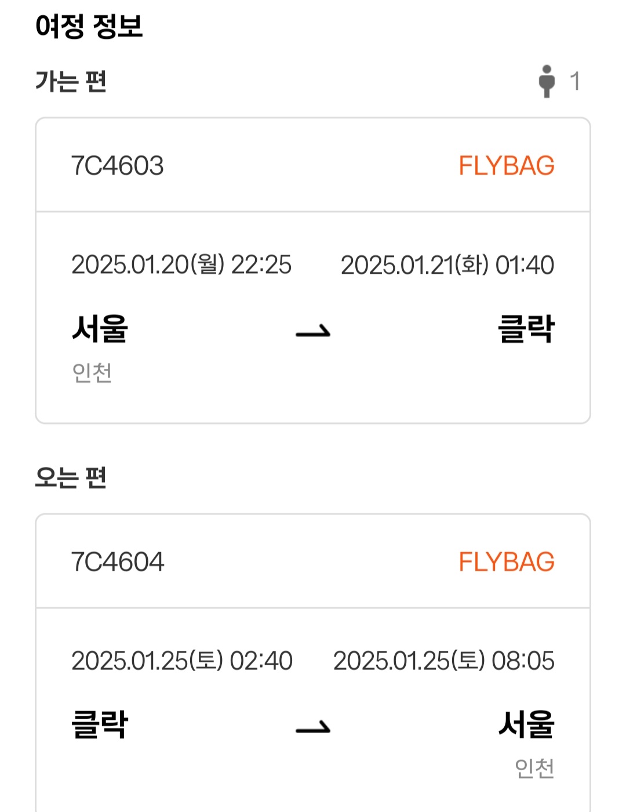Select departure time 2025.01.20(월) 22:25

[x=181, y=265]
